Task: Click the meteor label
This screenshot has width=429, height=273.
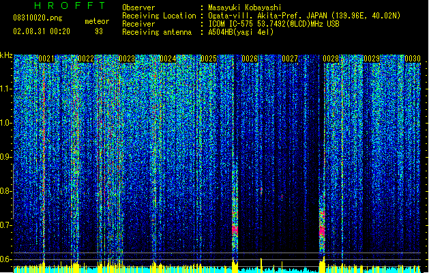Action: (97, 21)
